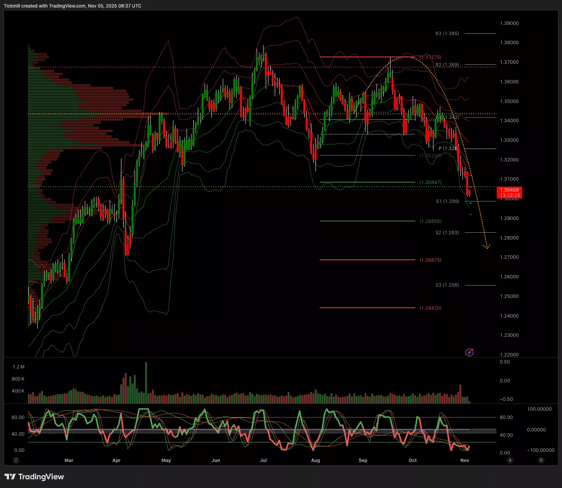
Task: Click the green 1.28855 level label
Action: click(430, 221)
